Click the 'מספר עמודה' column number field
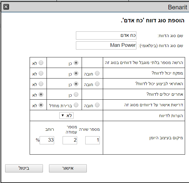Screen dimensions: 189x183 70,140
